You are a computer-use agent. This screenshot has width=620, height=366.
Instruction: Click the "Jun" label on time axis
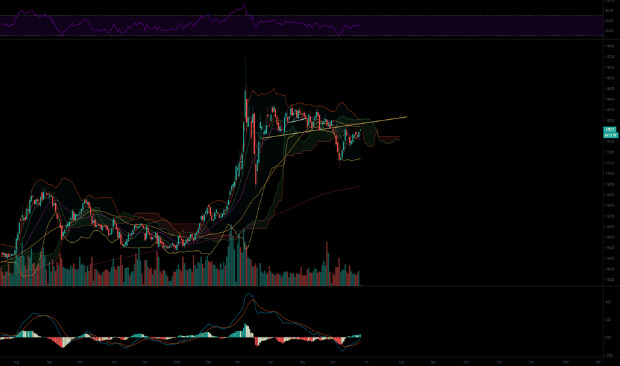tap(333, 362)
